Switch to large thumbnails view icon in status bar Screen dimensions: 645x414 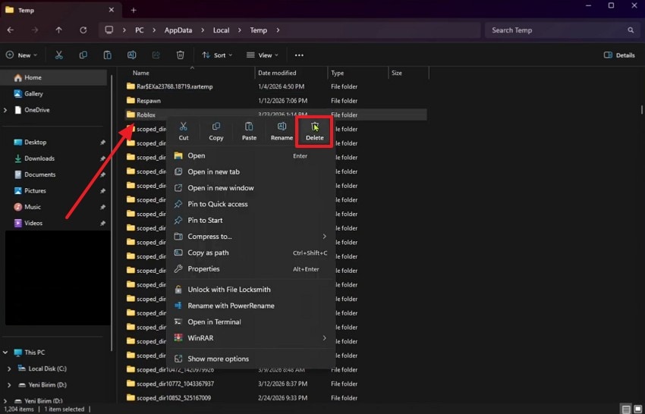pyautogui.click(x=638, y=409)
